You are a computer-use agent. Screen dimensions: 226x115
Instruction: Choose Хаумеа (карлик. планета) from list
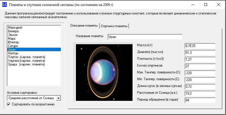tap(27, 61)
